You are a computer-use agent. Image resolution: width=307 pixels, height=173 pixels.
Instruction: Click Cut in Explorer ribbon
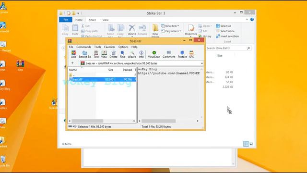85,26
